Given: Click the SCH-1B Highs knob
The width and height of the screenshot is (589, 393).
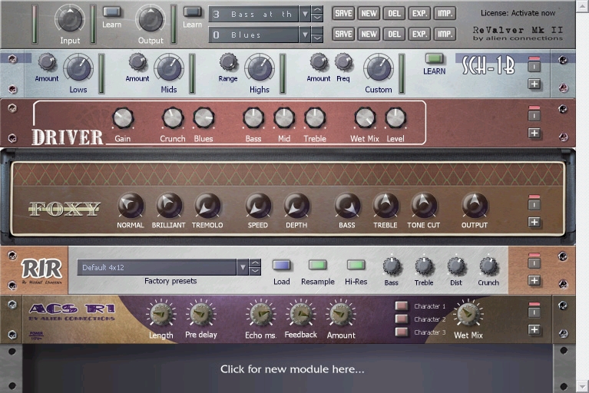Looking at the screenshot, I should [260, 69].
